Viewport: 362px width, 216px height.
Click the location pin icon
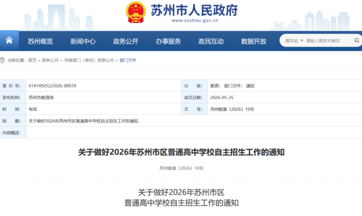2,60
